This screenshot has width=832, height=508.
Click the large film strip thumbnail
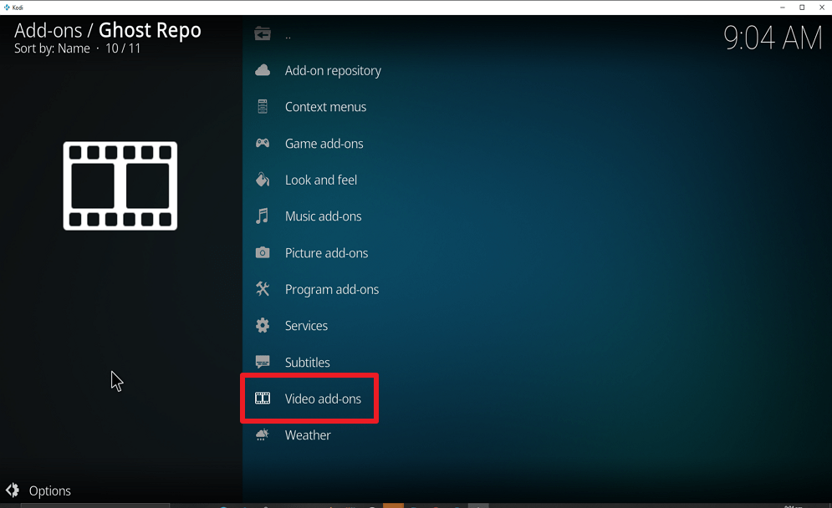pos(120,185)
